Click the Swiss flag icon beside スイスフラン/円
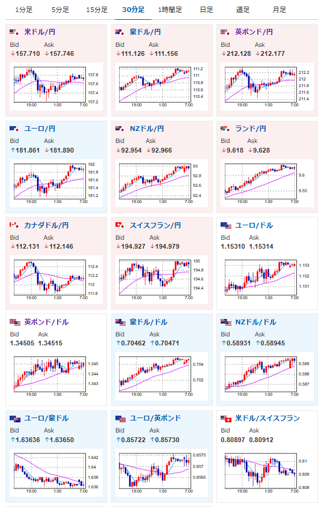The width and height of the screenshot is (324, 507). tap(120, 225)
